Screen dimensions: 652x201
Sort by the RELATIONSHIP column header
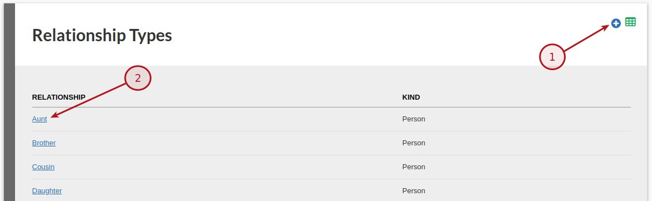[58, 97]
